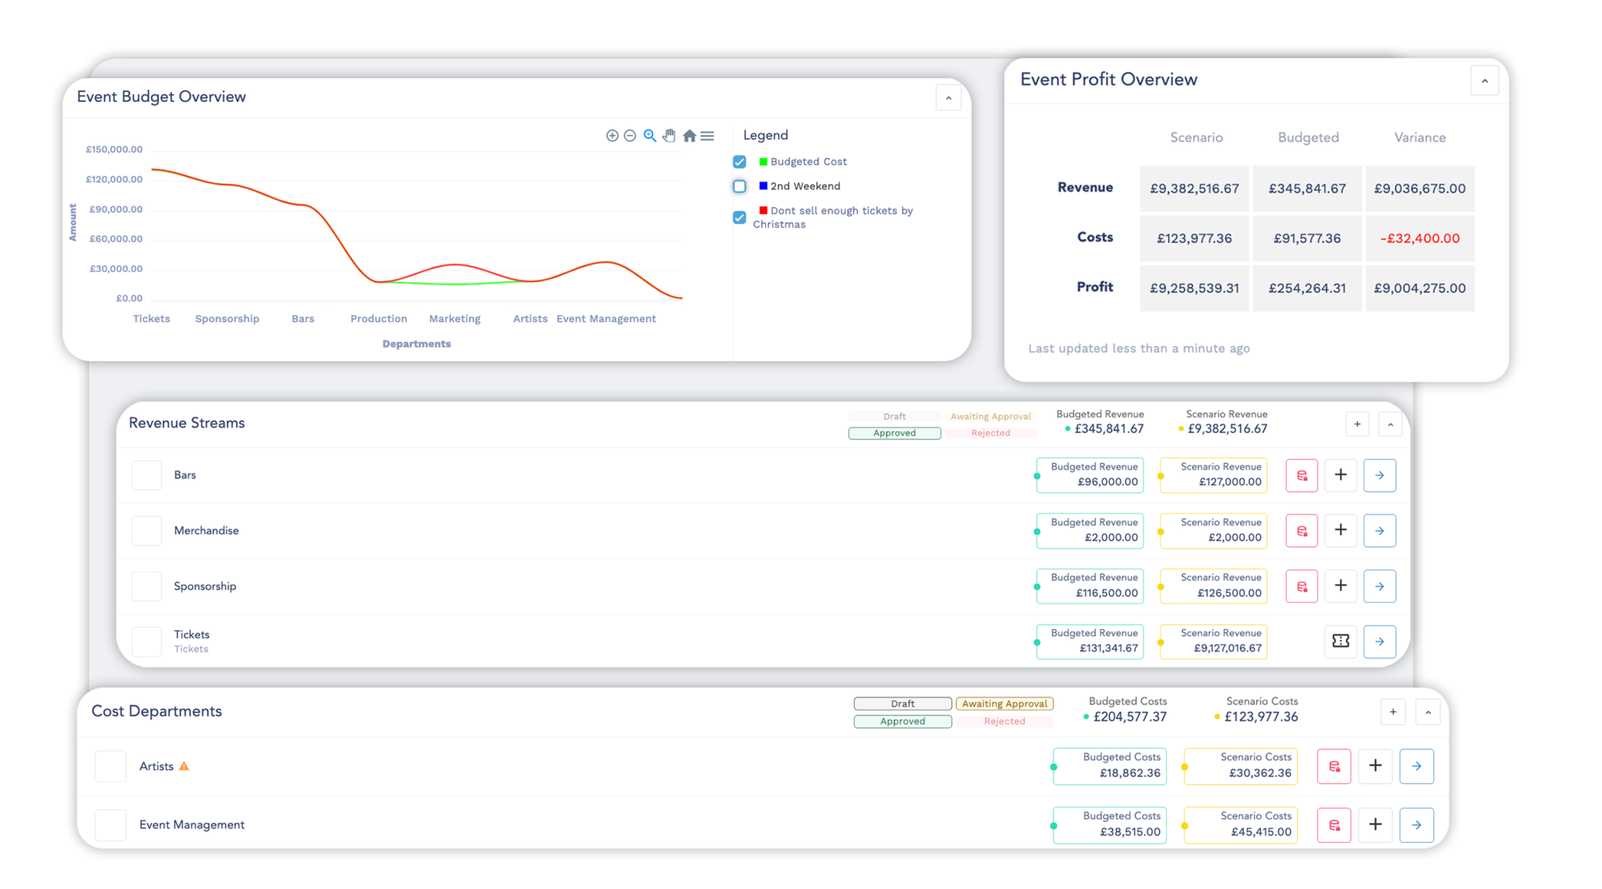Add a new revenue stream with the plus button
This screenshot has height=889, width=1602.
(1357, 424)
